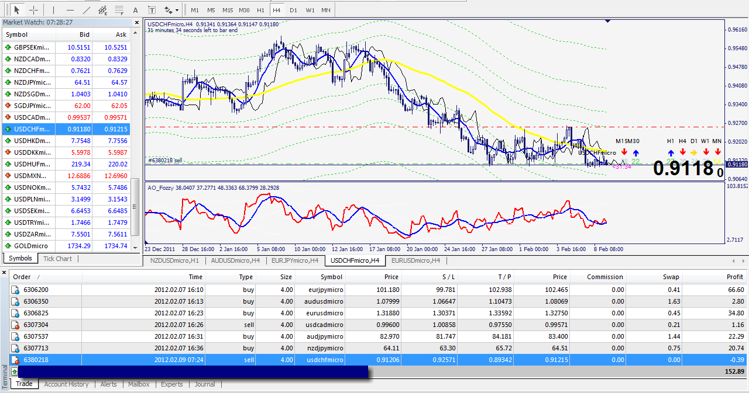
Task: Select the USDZARmi row in Market Watch
Action: coord(67,234)
